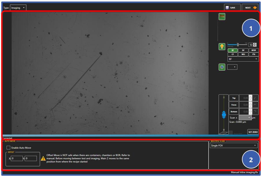Click the up stepper arrow beside intensity value 53
Screen dimensions: 261x176
(x=255, y=43)
